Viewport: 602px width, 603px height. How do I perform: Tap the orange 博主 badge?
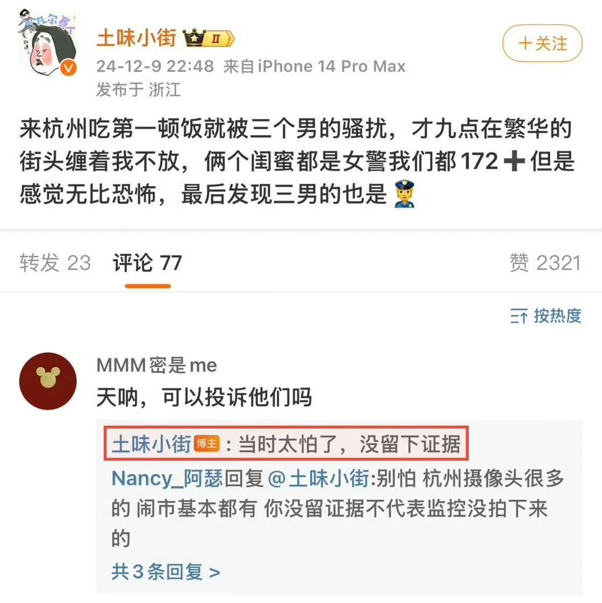[206, 444]
